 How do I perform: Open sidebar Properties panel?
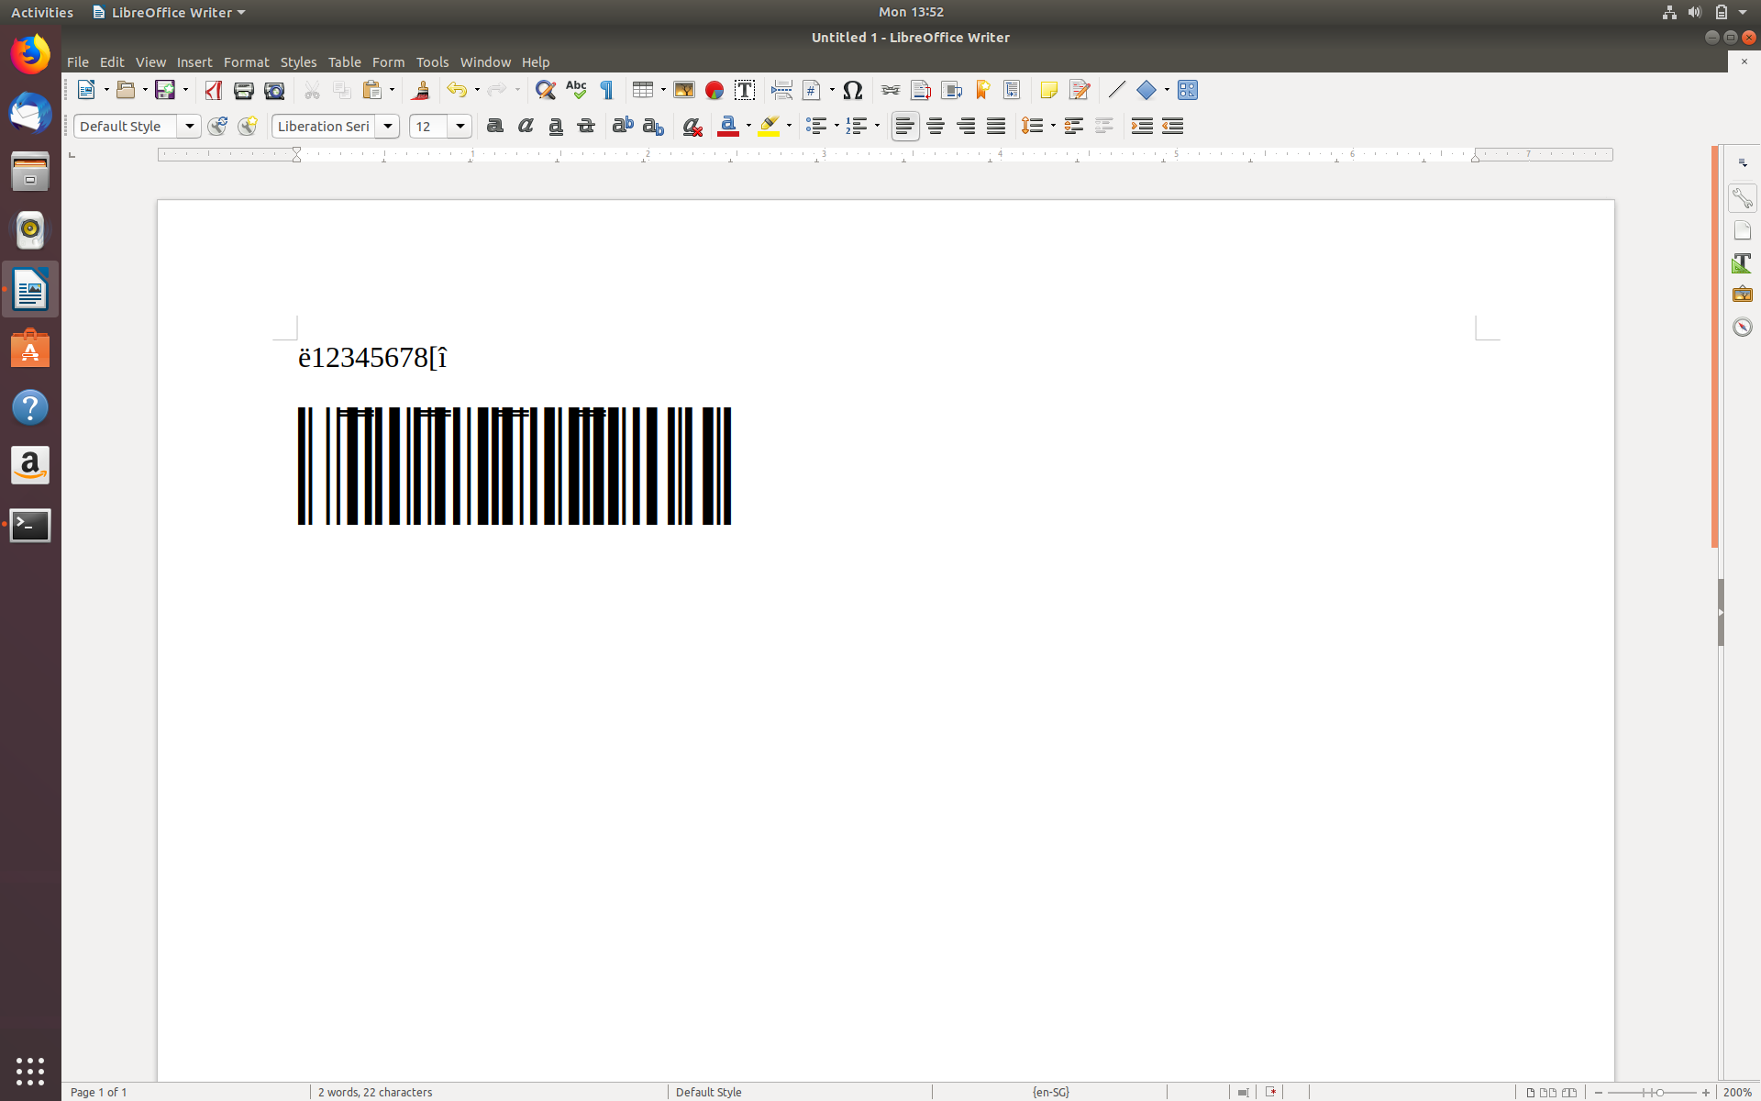pos(1742,198)
